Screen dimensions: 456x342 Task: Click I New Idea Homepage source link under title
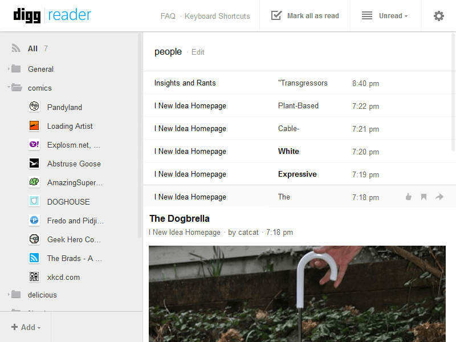pyautogui.click(x=185, y=232)
